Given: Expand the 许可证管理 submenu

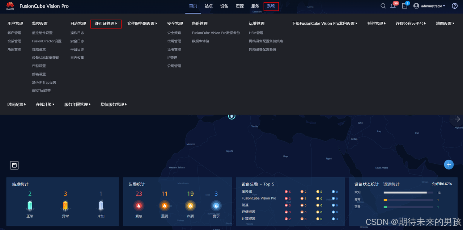Looking at the screenshot, I should [106, 24].
